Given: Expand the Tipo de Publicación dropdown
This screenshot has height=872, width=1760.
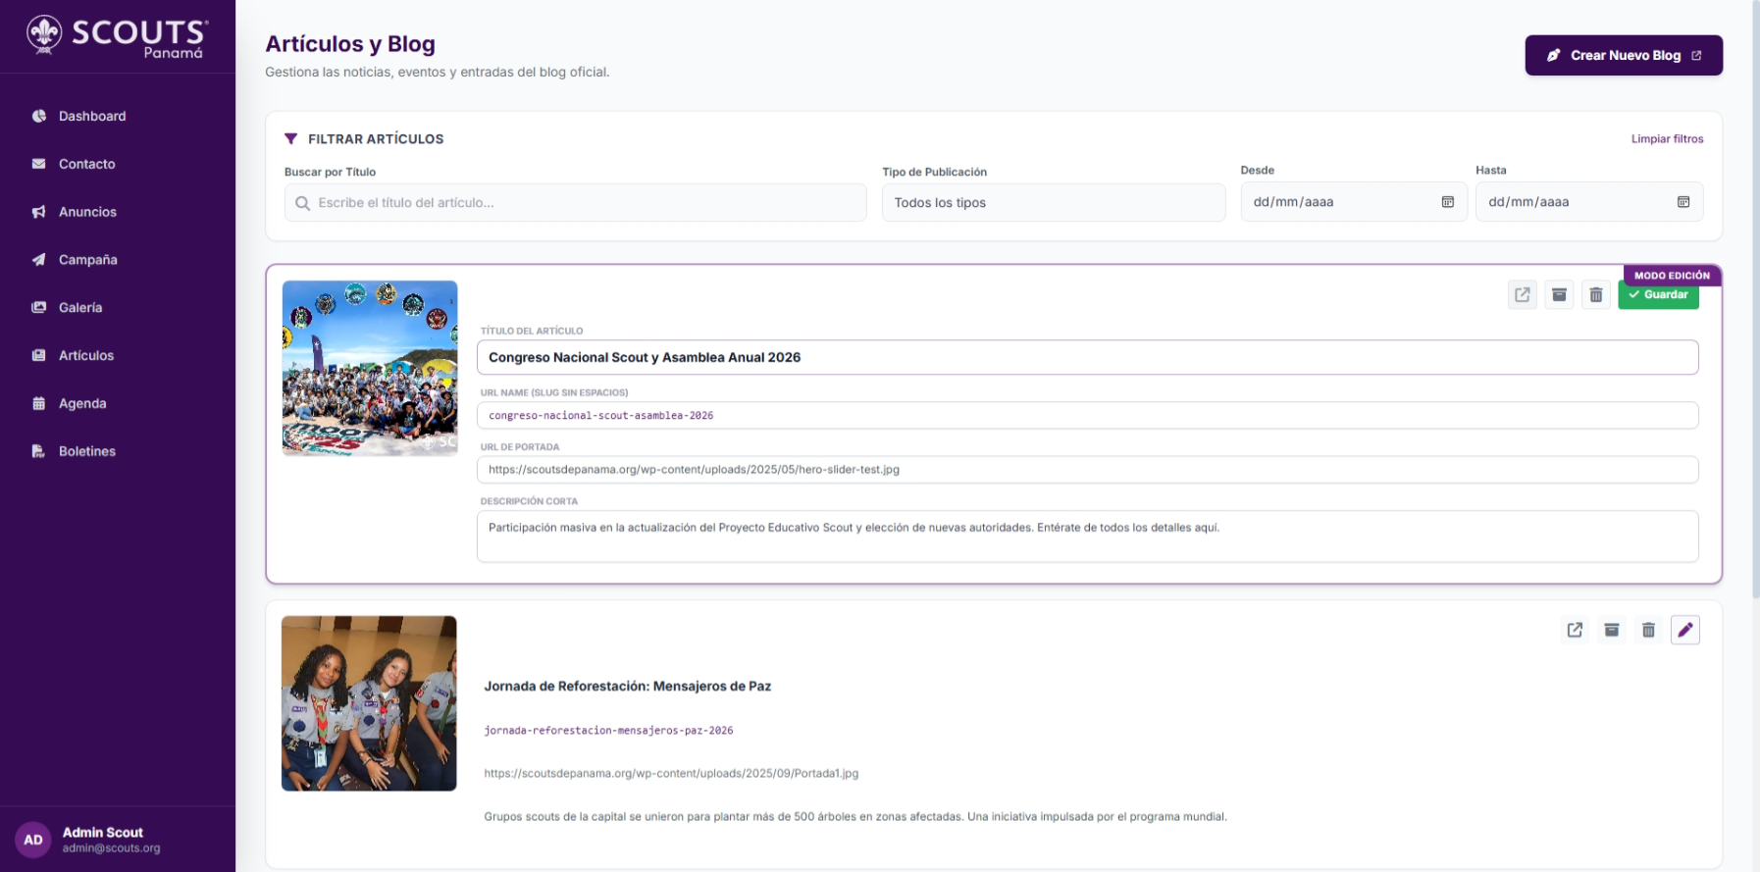Looking at the screenshot, I should click(1054, 202).
